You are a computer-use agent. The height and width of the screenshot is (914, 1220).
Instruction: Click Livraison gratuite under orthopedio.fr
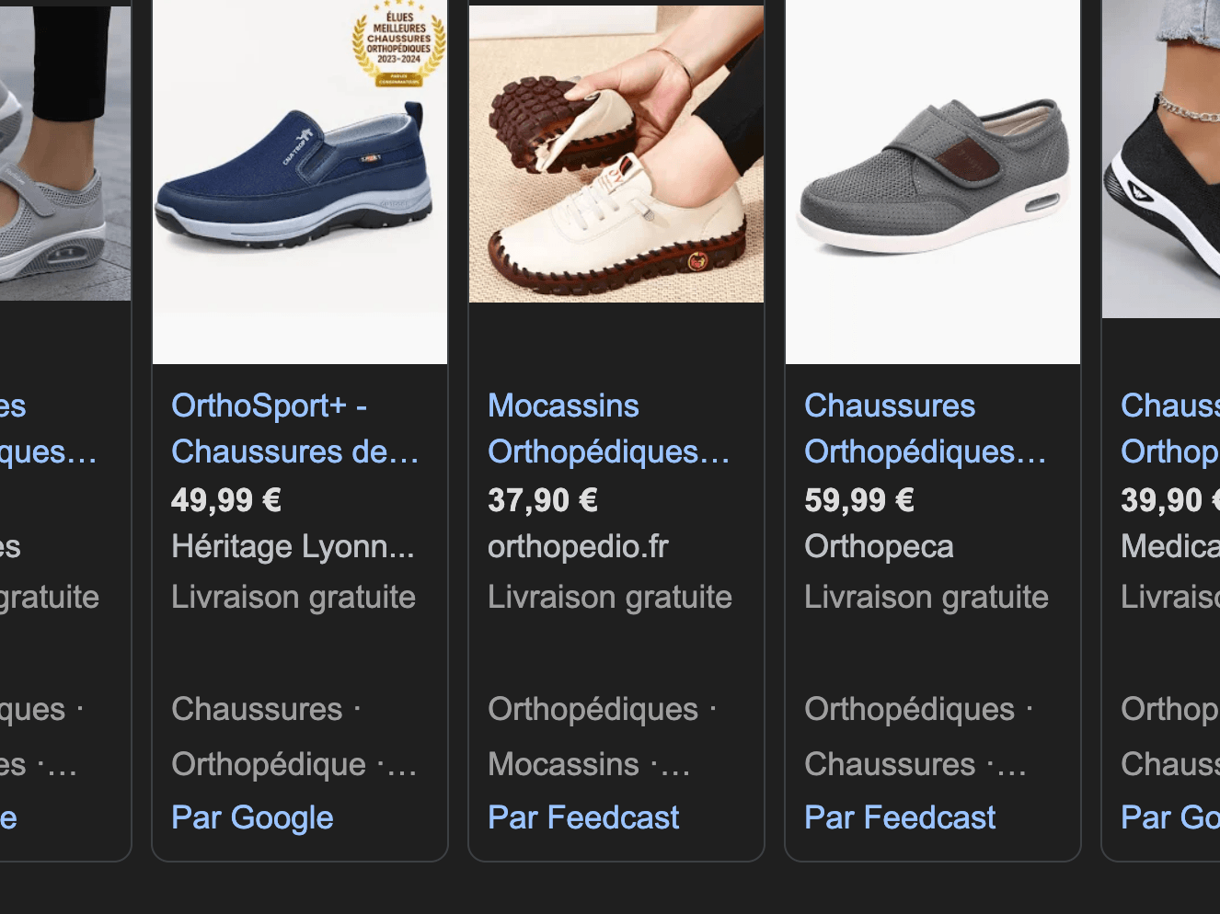609,598
